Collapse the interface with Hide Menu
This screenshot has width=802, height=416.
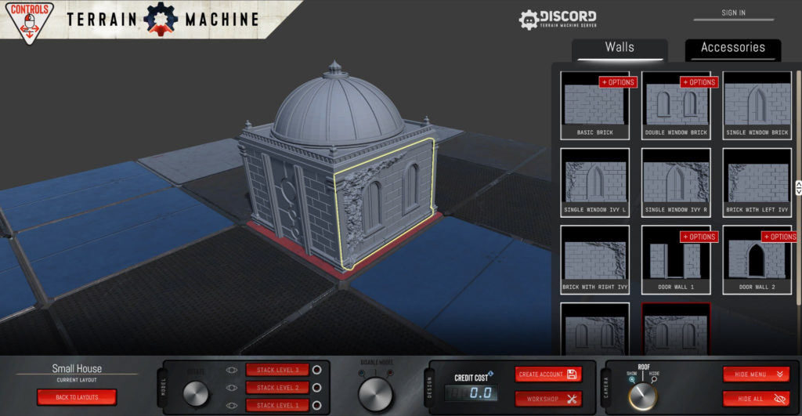[x=756, y=374]
